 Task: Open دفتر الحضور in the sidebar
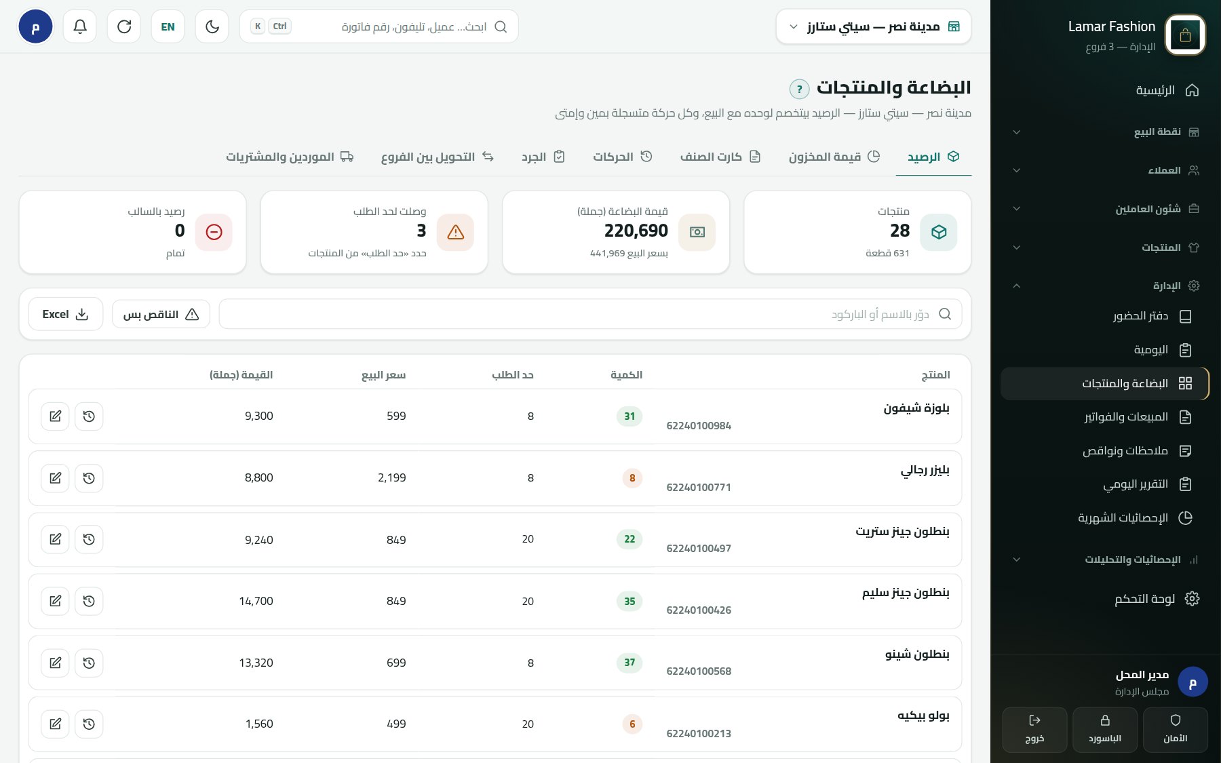tap(1104, 316)
